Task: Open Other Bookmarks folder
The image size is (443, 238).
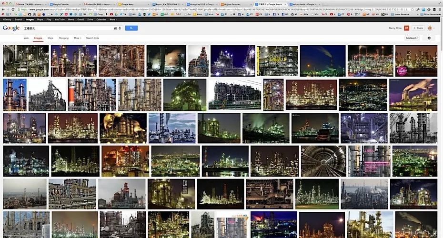Action: click(431, 14)
